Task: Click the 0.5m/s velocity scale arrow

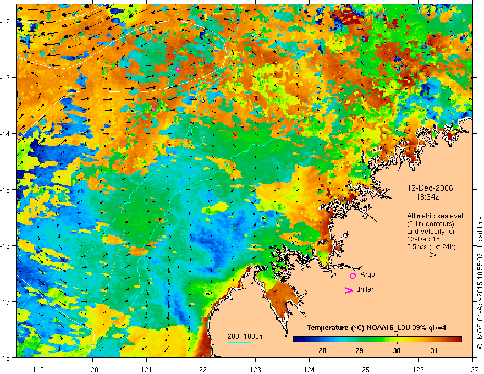Action: 425,255
